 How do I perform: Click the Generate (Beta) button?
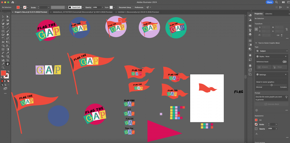272,104
